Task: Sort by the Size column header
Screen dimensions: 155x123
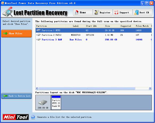Action: 112,26
